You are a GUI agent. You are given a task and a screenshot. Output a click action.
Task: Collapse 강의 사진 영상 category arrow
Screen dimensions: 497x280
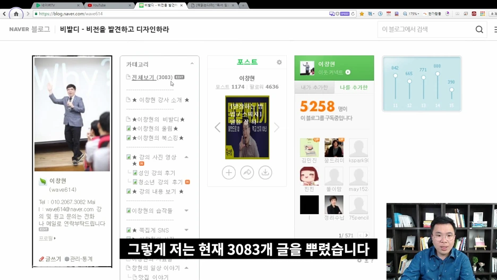pyautogui.click(x=186, y=157)
